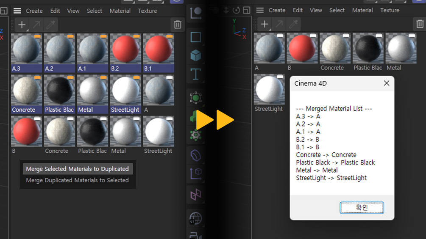Add new material in left panel
The image size is (426, 239).
(22, 25)
